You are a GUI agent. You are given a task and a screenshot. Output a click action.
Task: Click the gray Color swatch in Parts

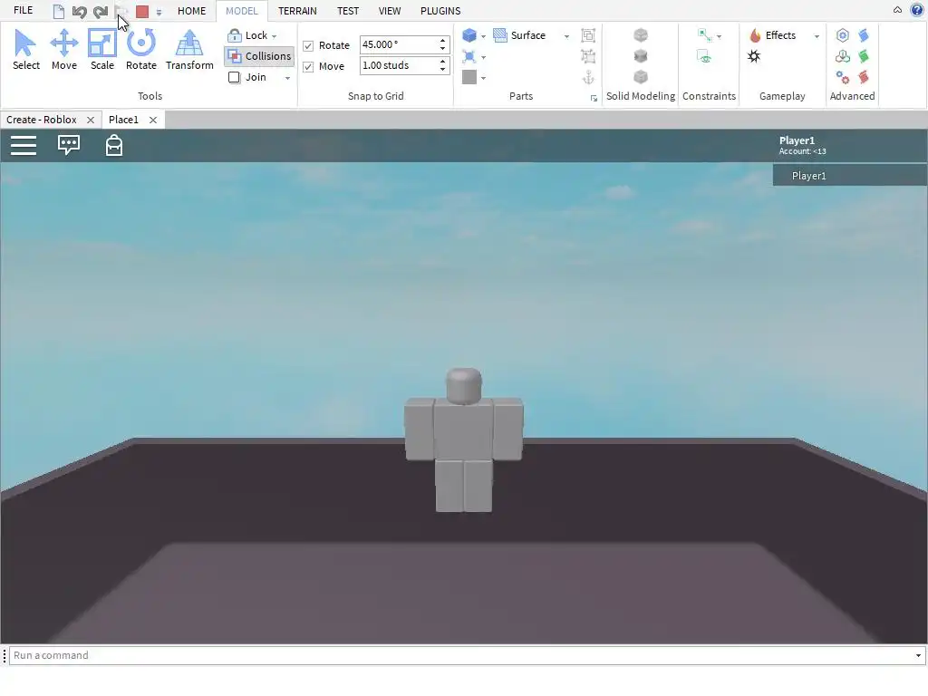tap(469, 78)
